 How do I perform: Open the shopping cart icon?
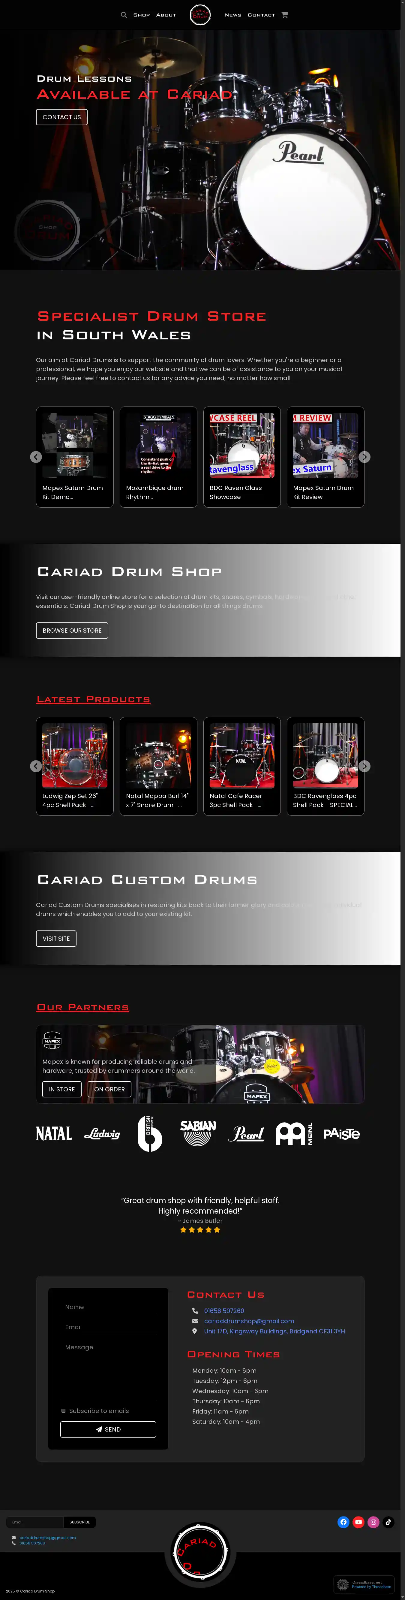(x=285, y=15)
